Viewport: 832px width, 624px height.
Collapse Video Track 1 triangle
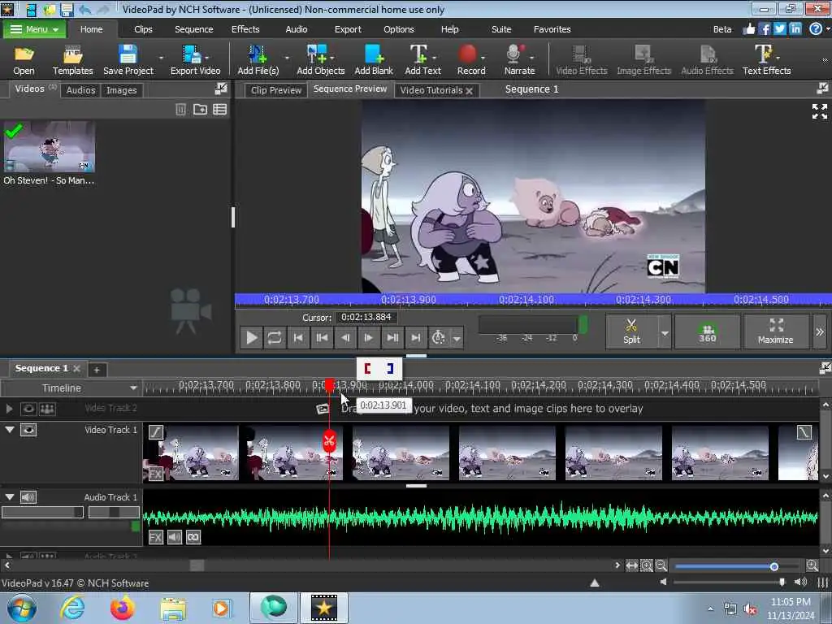point(10,429)
